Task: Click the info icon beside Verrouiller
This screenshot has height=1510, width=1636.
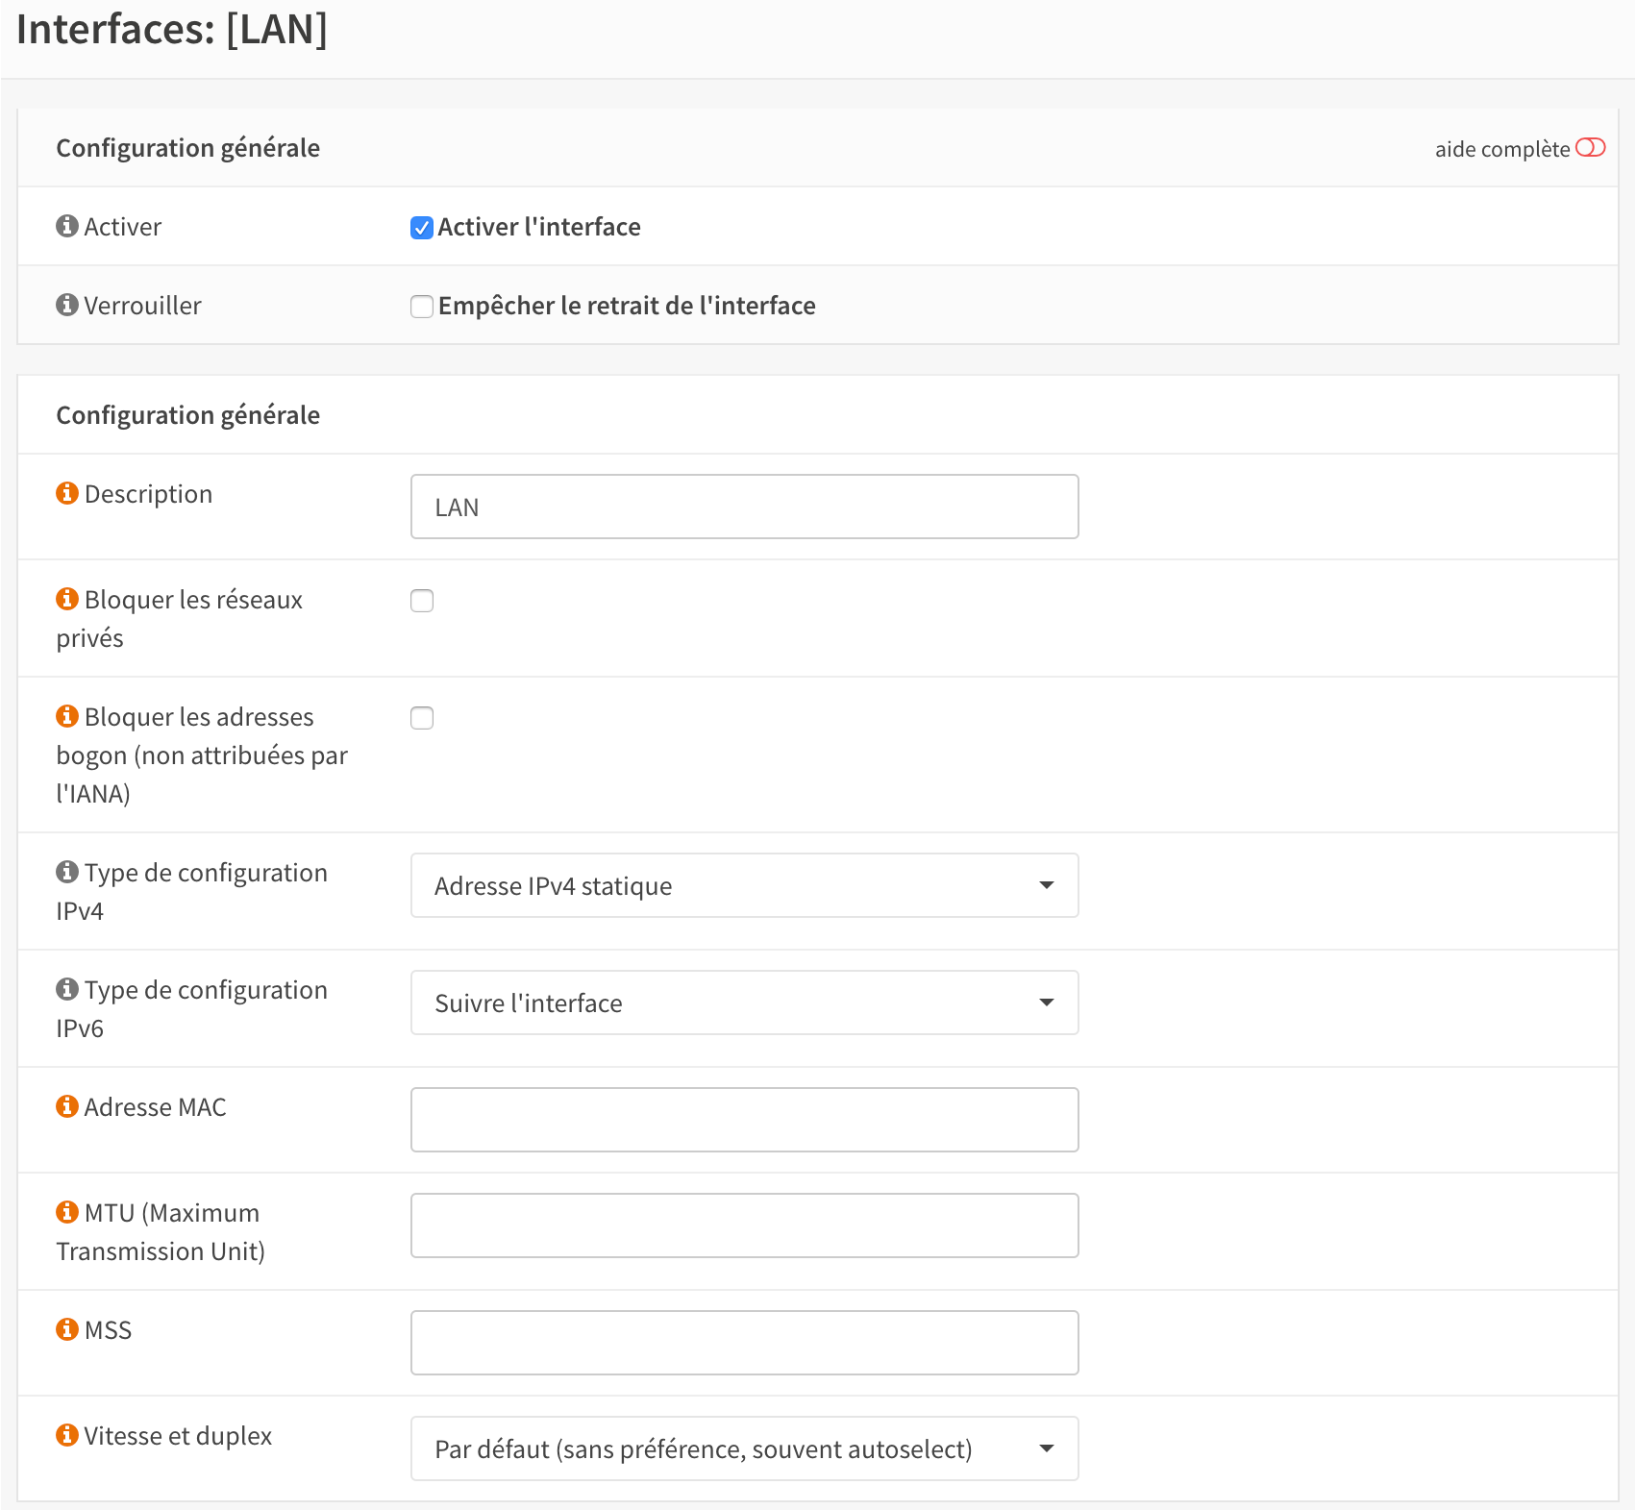Action: (67, 305)
